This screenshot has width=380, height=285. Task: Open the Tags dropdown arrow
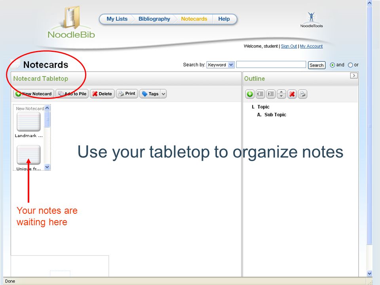[163, 94]
